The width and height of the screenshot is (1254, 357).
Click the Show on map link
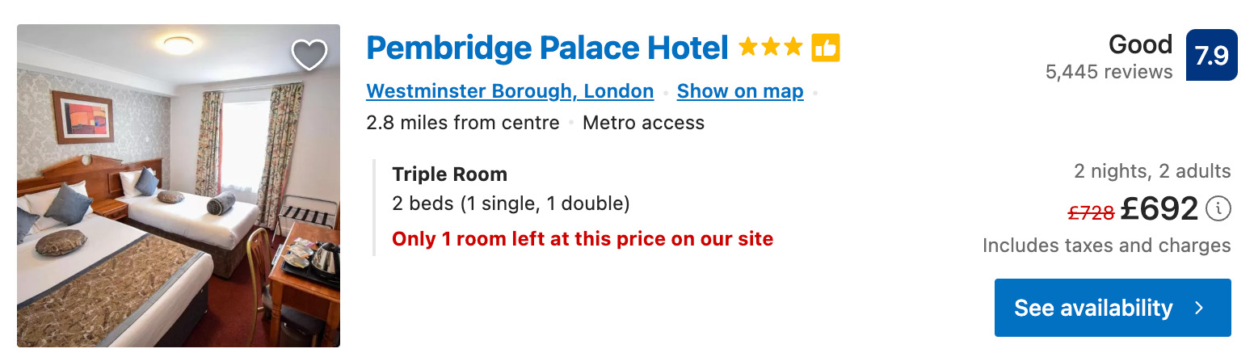[740, 91]
